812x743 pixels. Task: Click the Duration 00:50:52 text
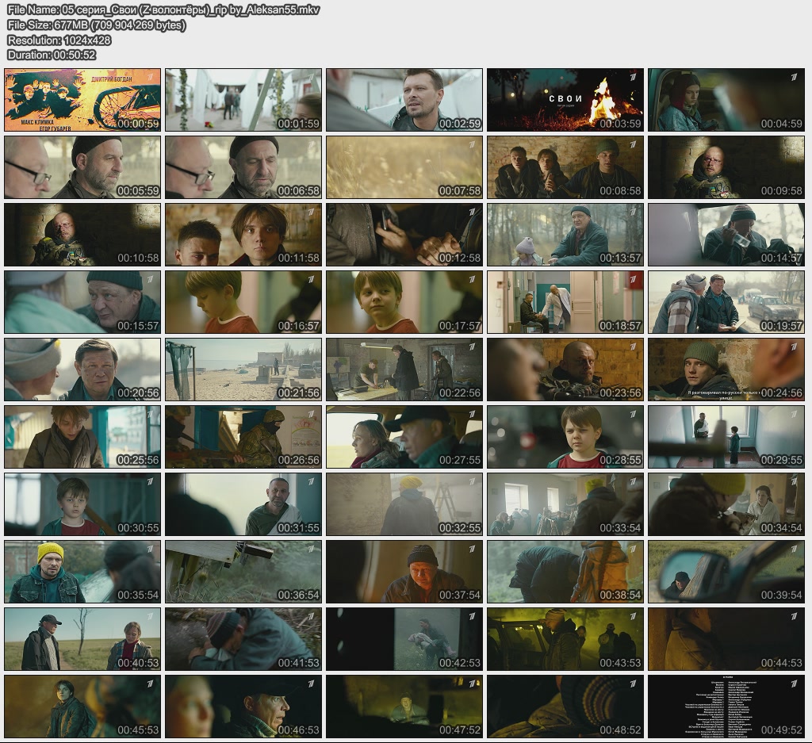point(52,55)
